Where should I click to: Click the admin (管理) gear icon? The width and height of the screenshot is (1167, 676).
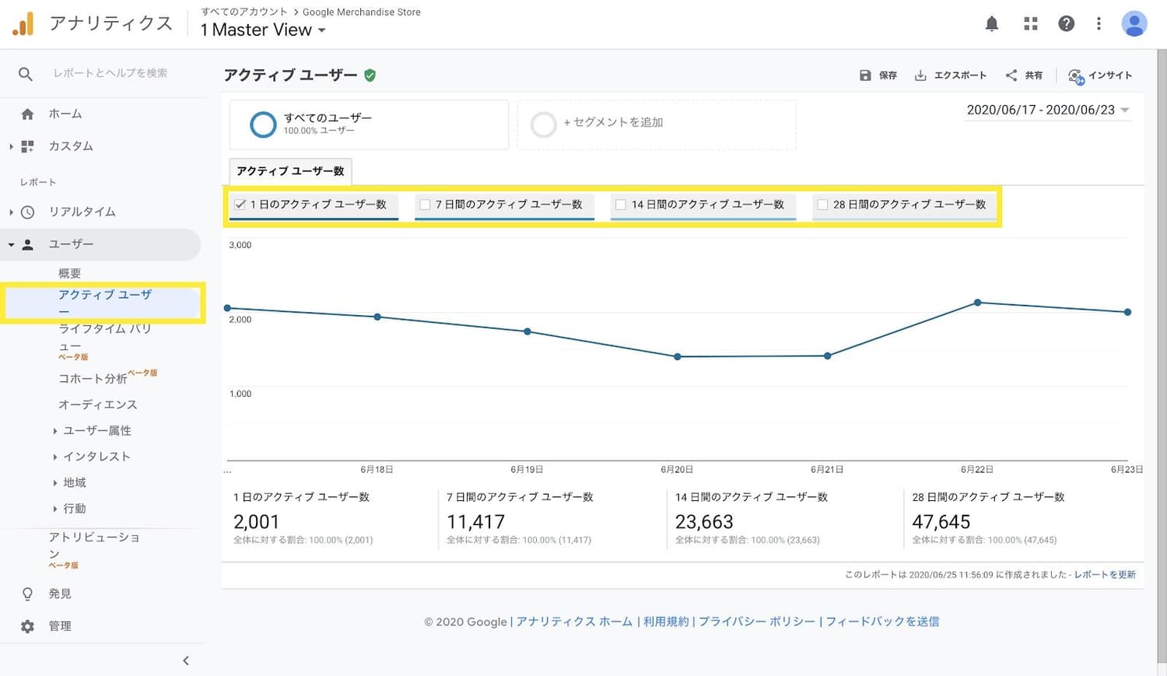(27, 626)
